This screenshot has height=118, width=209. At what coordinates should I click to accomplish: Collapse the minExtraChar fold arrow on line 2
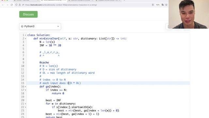(25, 39)
